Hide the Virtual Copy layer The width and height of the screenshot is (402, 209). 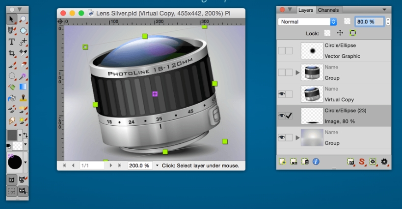[282, 94]
